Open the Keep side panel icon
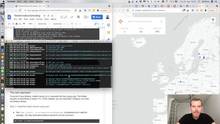Screen dimensions: 220x124 click(109, 32)
